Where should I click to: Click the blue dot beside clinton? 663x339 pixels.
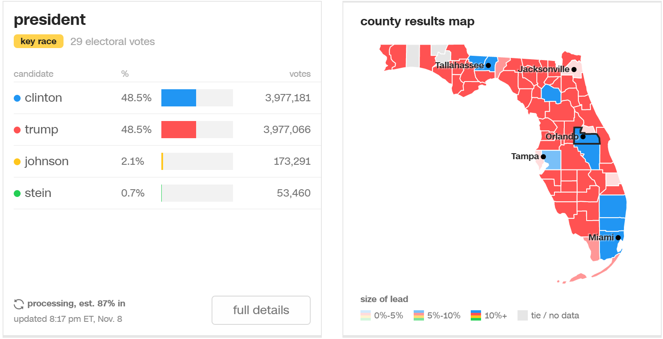pos(17,98)
